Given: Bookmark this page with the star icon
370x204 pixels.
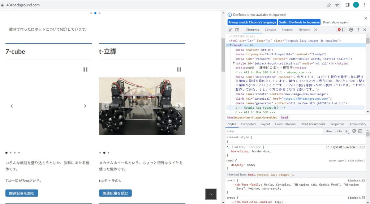Looking at the screenshot, I should (337, 5).
